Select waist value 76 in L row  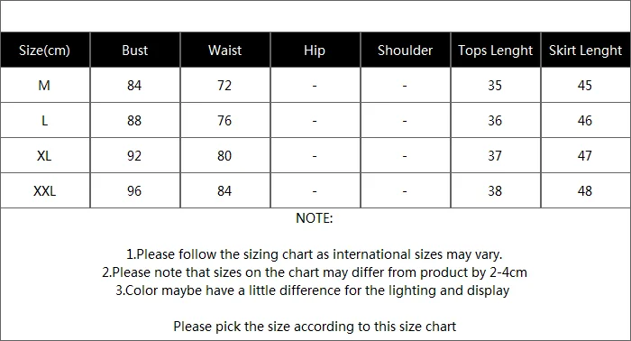point(224,120)
